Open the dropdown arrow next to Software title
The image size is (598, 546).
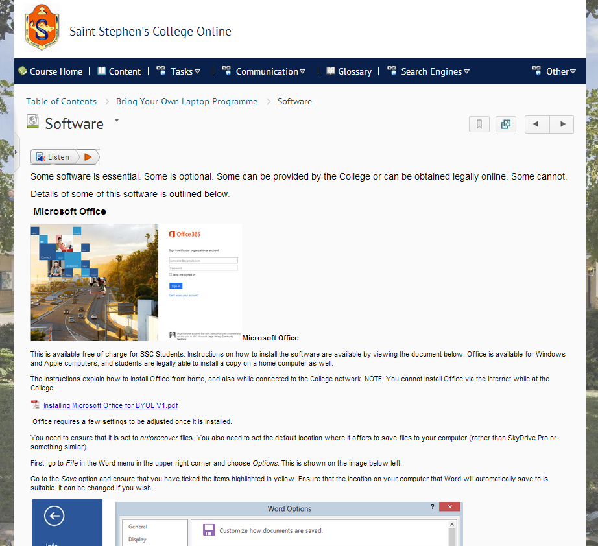pos(117,121)
